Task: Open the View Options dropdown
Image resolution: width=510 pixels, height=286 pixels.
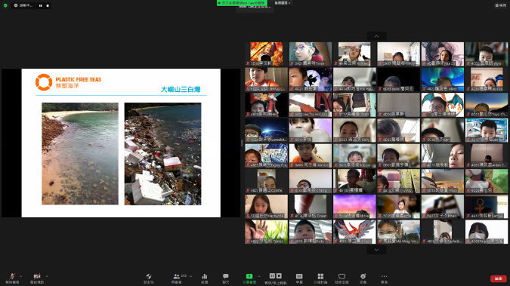Action: 283,3
